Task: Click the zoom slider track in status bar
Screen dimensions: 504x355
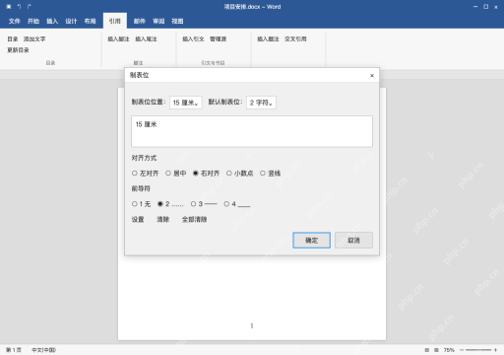Action: click(478, 350)
